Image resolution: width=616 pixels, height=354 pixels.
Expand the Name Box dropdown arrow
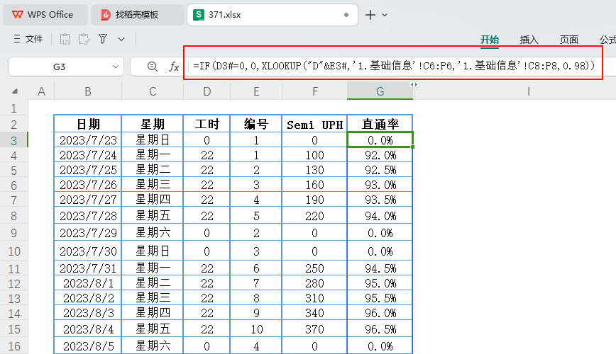click(116, 67)
